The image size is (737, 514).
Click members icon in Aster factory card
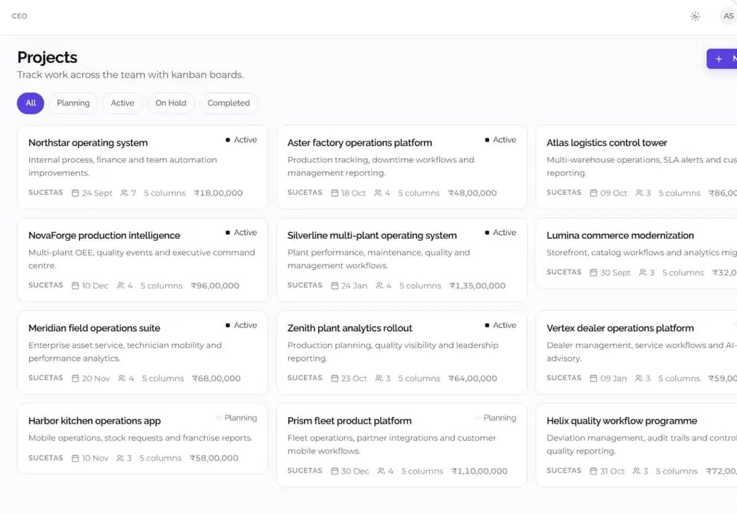coord(378,193)
